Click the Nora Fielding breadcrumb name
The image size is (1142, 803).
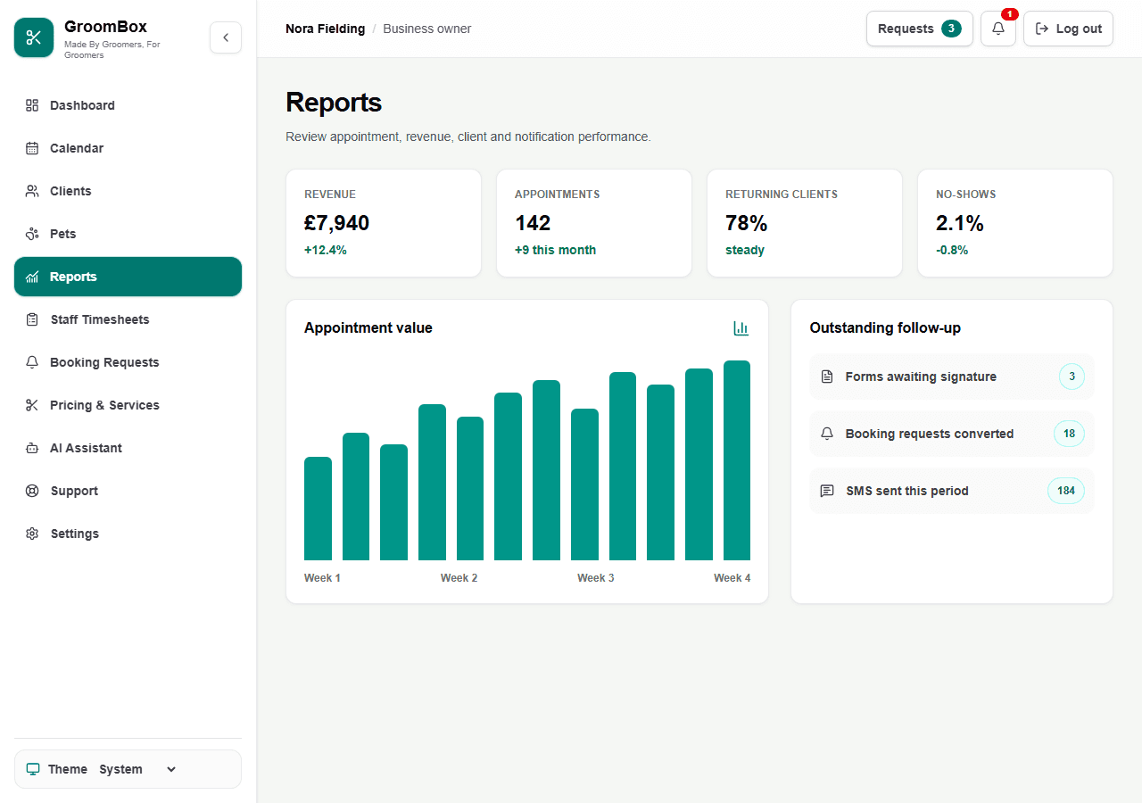point(325,29)
